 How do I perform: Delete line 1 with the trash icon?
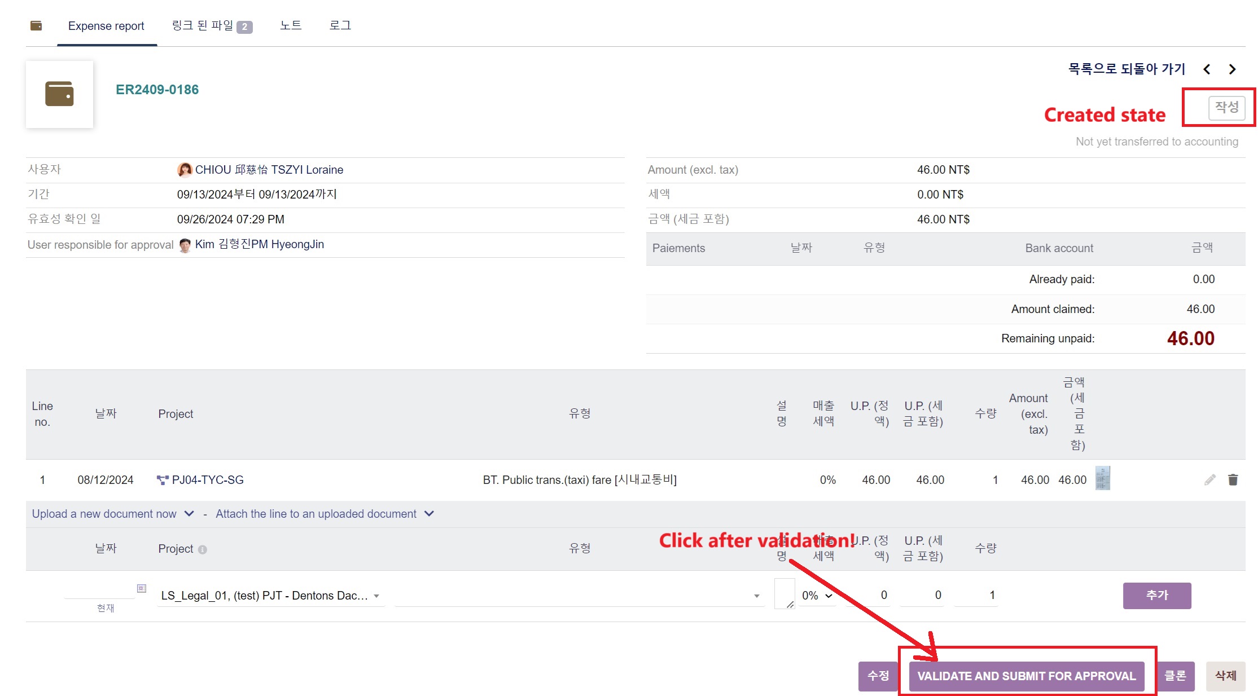coord(1233,479)
